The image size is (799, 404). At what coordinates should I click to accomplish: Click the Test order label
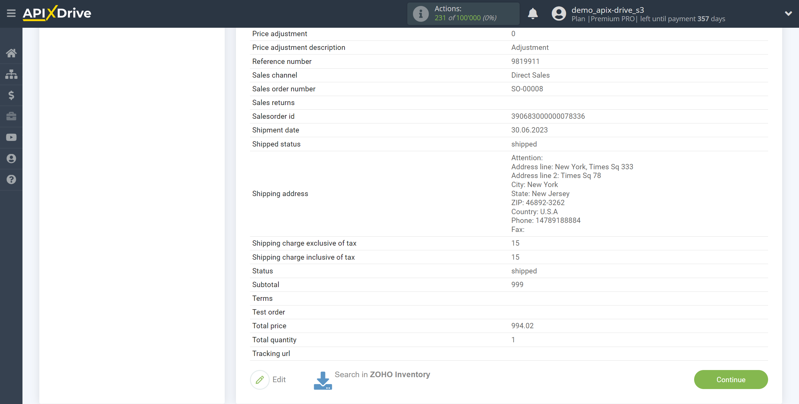point(268,312)
